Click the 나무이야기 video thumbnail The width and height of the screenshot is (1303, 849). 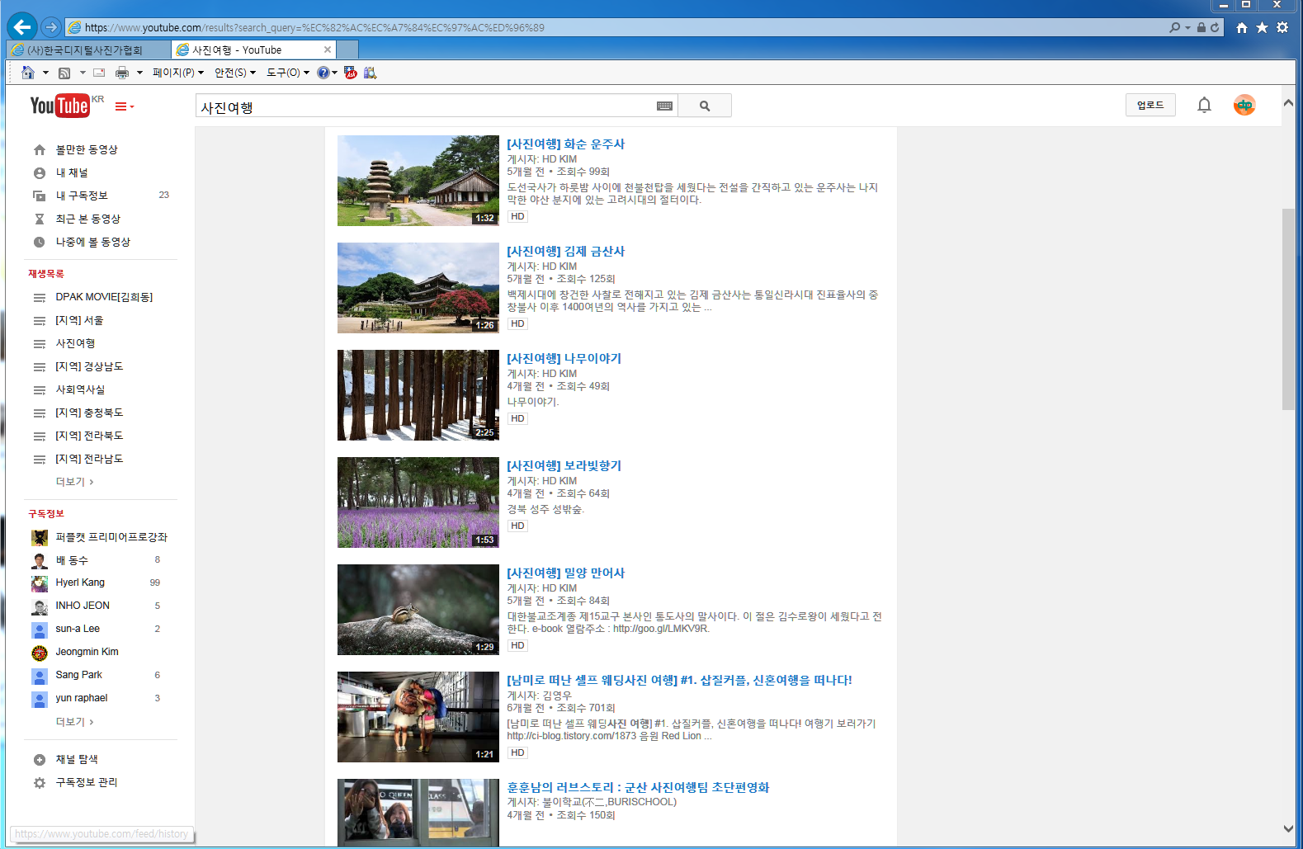[418, 395]
